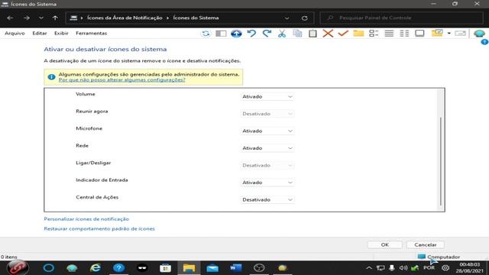Click the Up one level arrow
This screenshot has height=275, width=489.
coord(55,18)
